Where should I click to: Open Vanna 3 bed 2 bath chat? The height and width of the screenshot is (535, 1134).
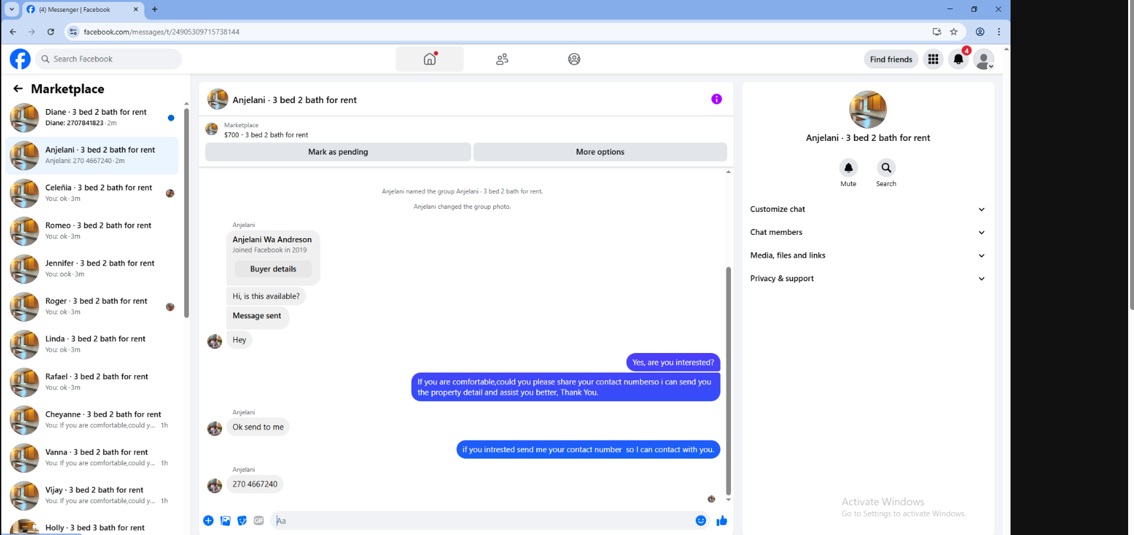point(92,458)
